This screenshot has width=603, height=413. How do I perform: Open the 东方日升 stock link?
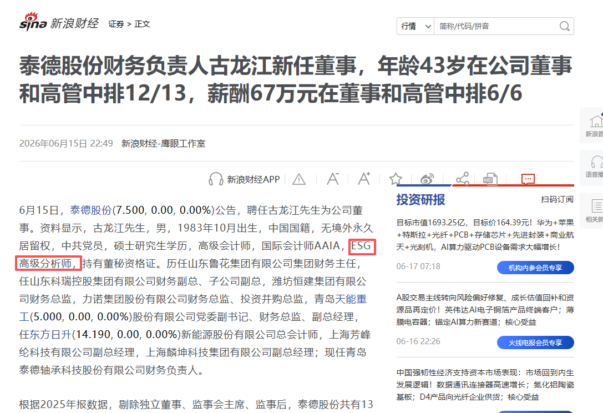(50, 335)
